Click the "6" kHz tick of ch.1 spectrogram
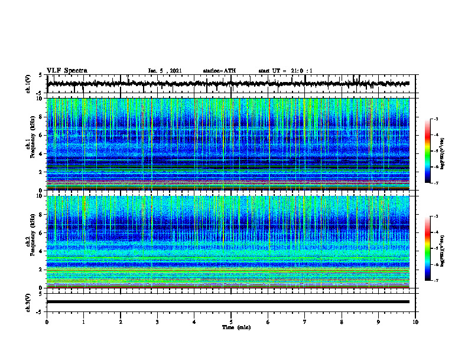Viewport: 468px width, 361px height. pos(41,136)
